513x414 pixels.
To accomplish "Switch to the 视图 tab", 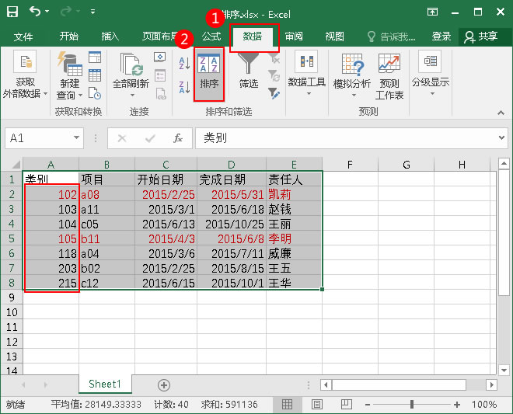I will pos(335,36).
